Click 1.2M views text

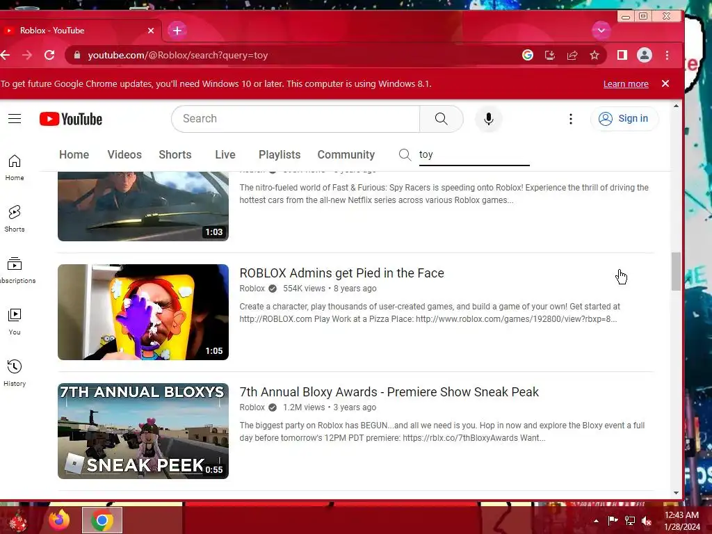(x=304, y=407)
